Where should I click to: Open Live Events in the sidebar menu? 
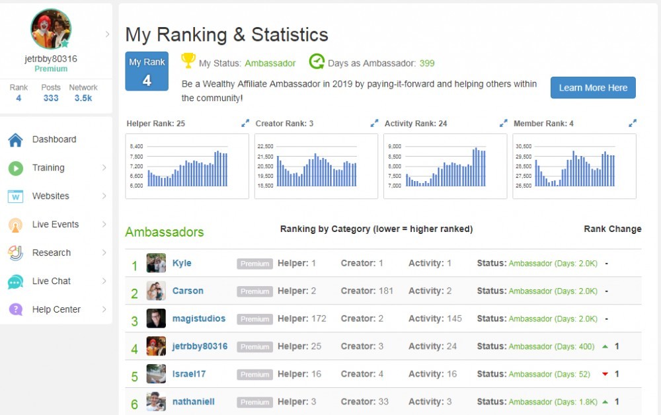56,224
